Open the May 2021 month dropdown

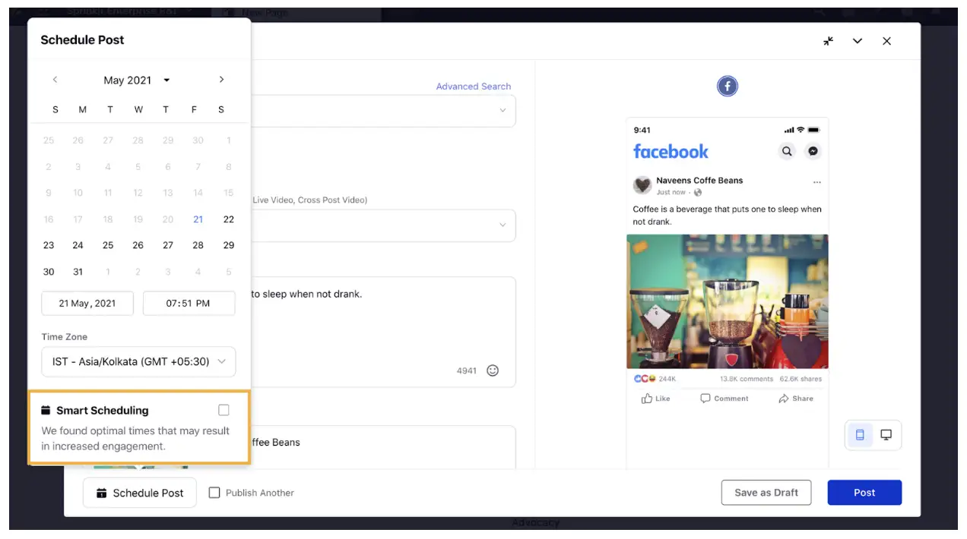point(137,80)
